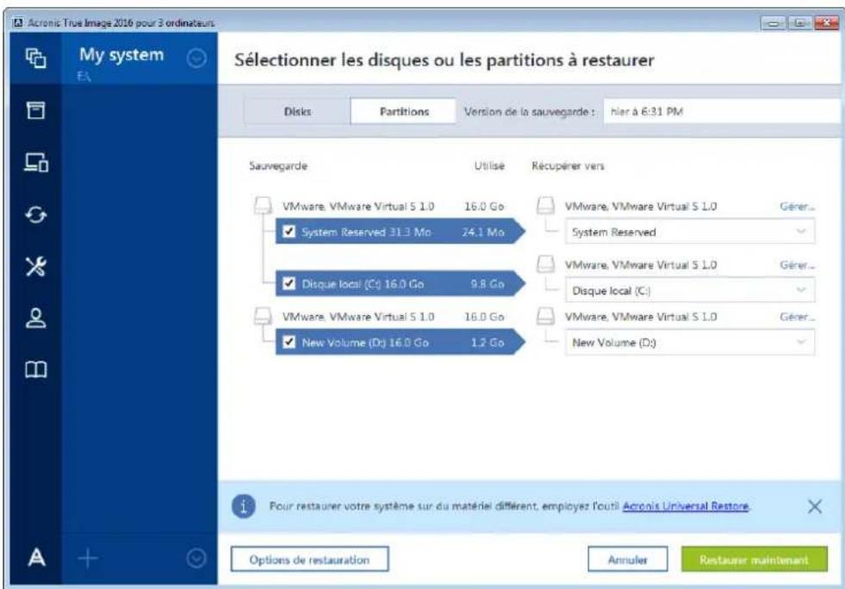Click the plus icon to add backup
Viewport: 845px width, 589px height.
pos(87,558)
